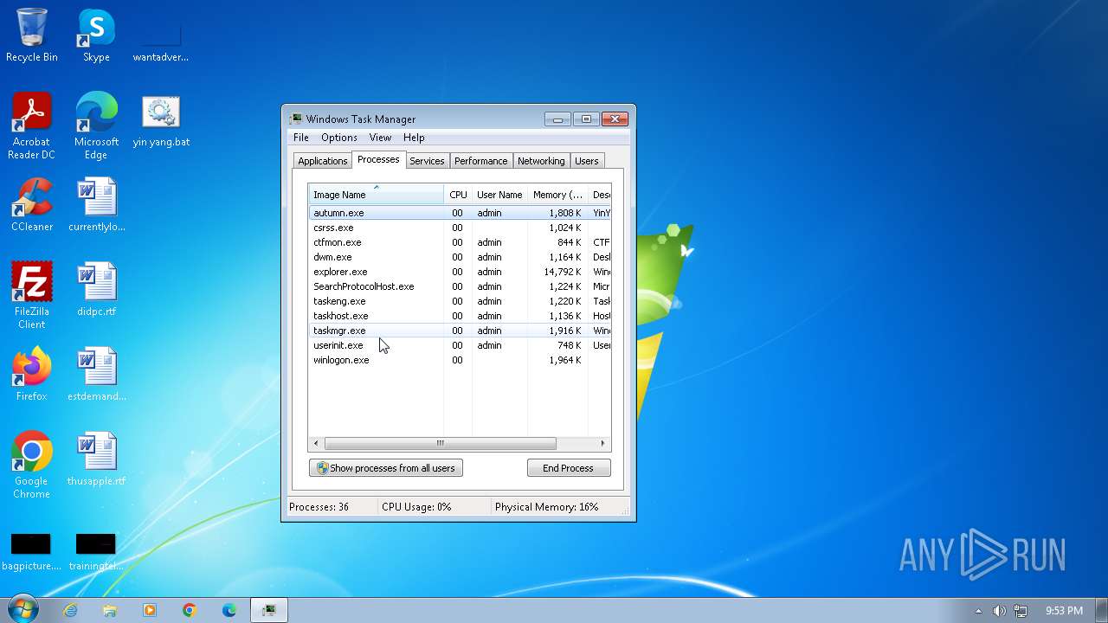The image size is (1108, 623).
Task: Click Show processes from all users
Action: tap(386, 468)
